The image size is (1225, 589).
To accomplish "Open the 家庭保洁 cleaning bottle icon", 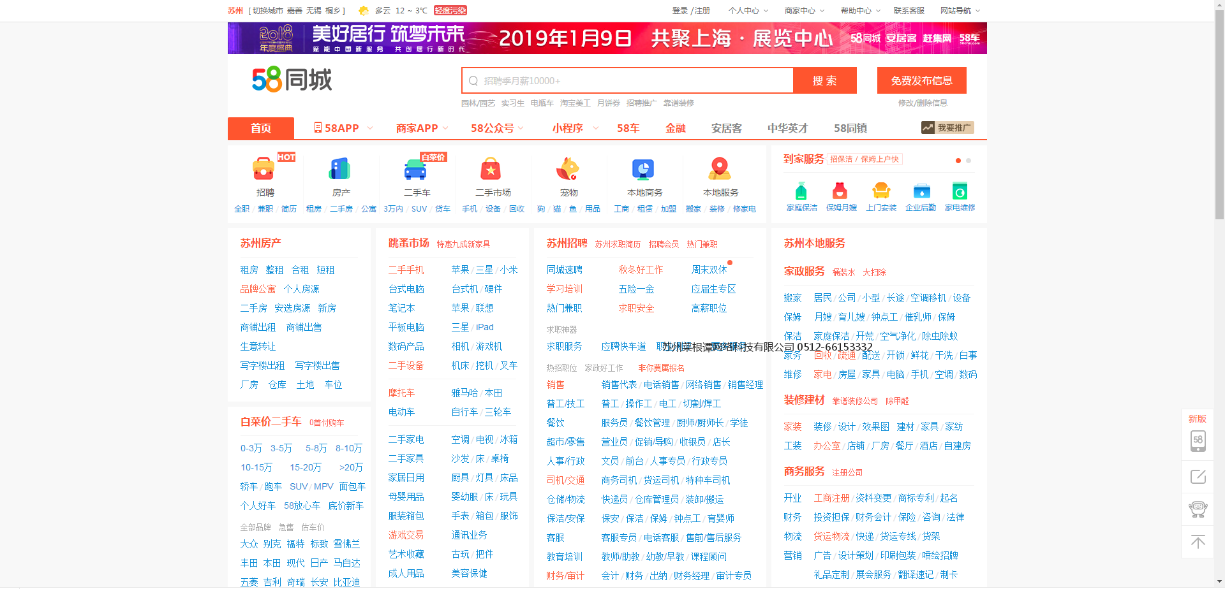I will (x=801, y=191).
